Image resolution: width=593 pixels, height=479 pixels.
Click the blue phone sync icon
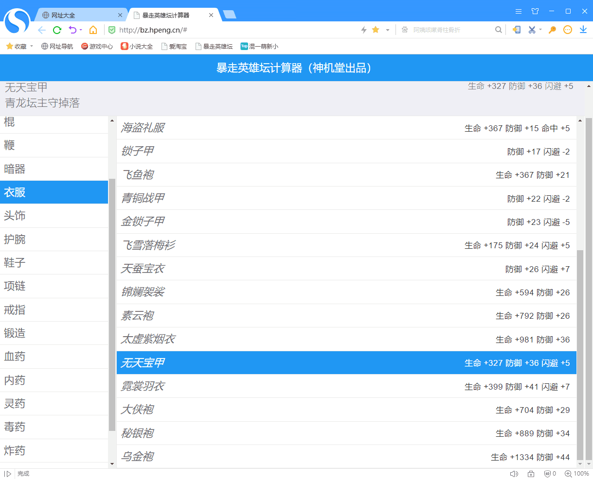[517, 30]
